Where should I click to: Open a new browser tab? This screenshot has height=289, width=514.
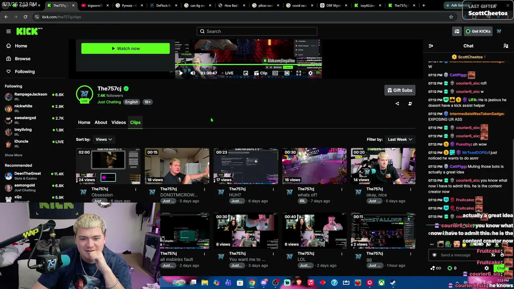tap(424, 5)
